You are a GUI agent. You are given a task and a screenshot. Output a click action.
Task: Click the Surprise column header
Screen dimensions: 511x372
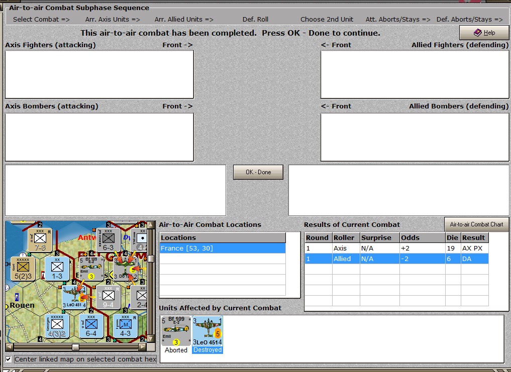380,237
